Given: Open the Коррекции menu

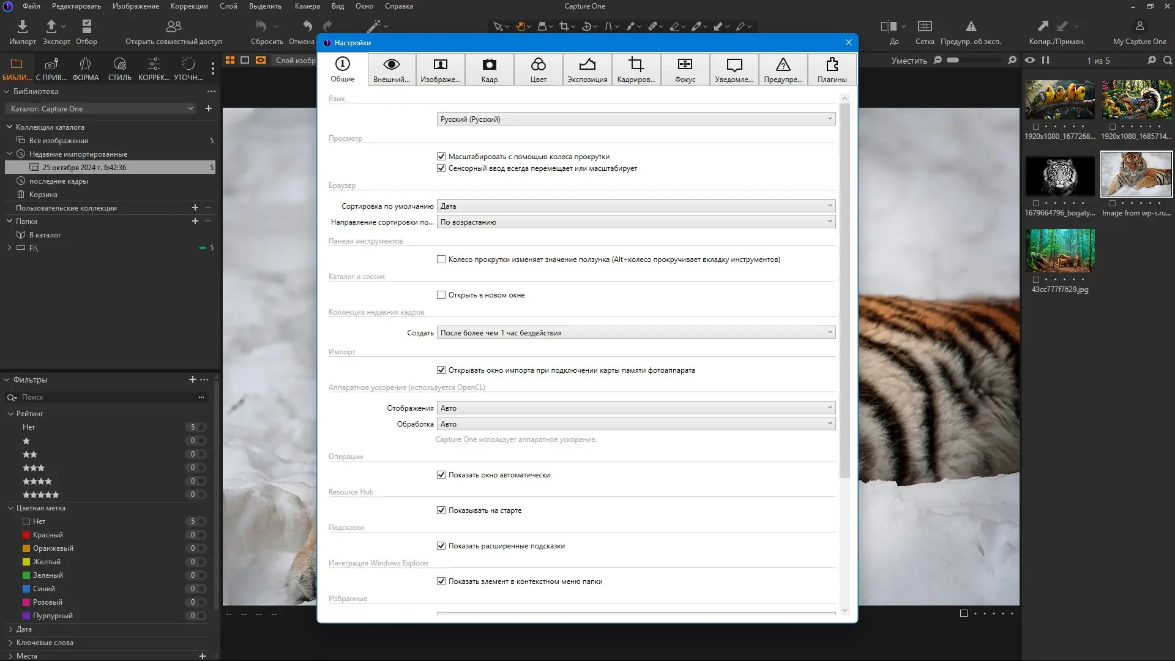Looking at the screenshot, I should pos(189,6).
